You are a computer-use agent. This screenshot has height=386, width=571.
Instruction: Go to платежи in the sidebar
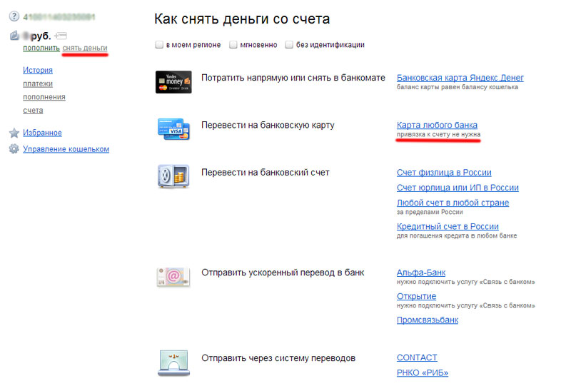(38, 83)
